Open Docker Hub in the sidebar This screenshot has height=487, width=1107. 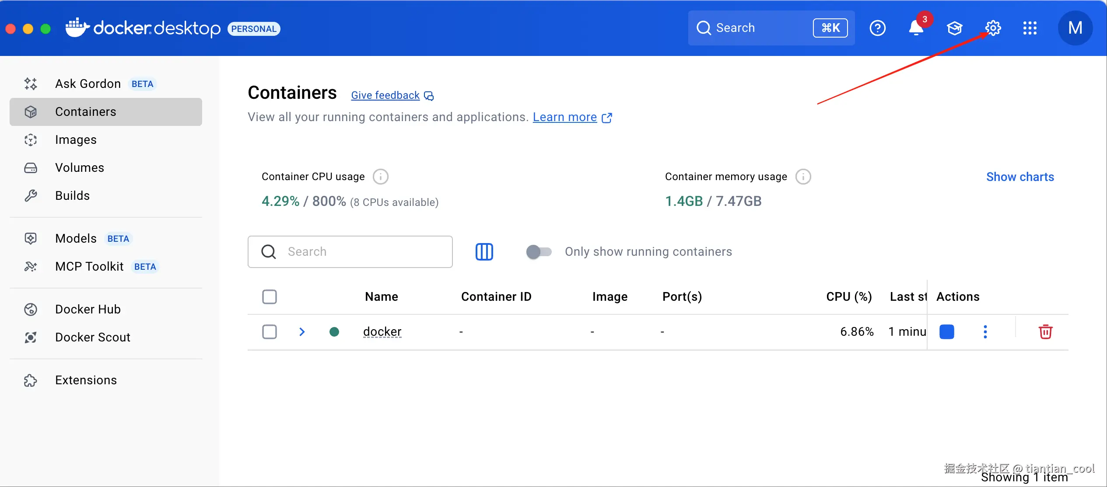88,310
